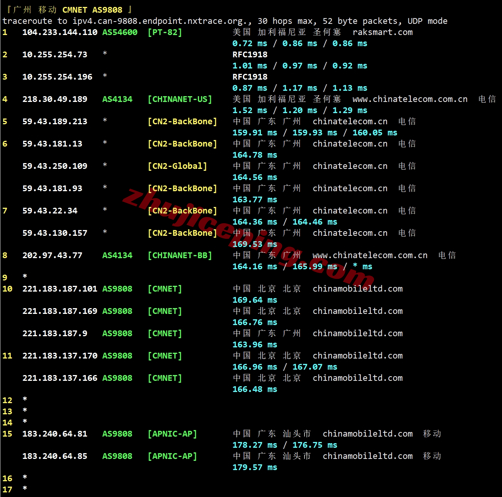The image size is (502, 497).
Task: Click IP address 221.183.137.166
Action: click(x=60, y=378)
